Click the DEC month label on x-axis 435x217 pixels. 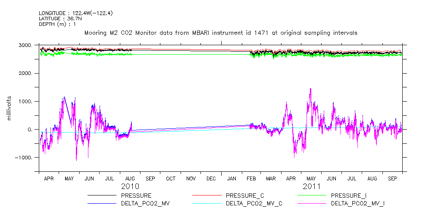pos(211,178)
